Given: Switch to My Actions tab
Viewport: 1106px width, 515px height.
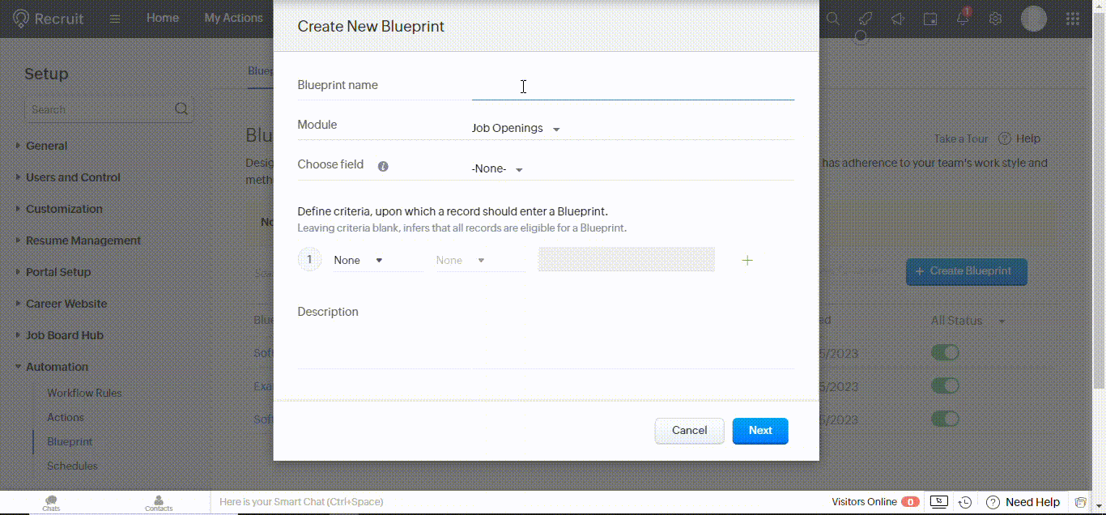Looking at the screenshot, I should point(233,17).
